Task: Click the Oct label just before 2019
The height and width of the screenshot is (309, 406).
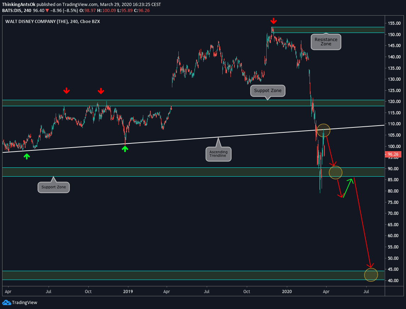Action: point(88,291)
